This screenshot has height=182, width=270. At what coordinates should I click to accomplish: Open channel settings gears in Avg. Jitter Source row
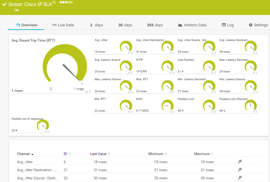tap(240, 178)
